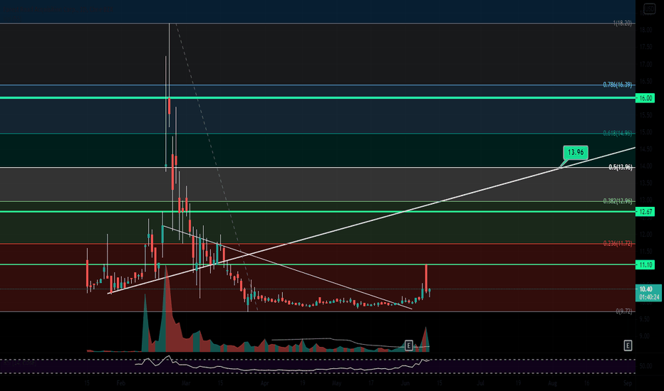Click the Feb label on time axis

pyautogui.click(x=121, y=383)
